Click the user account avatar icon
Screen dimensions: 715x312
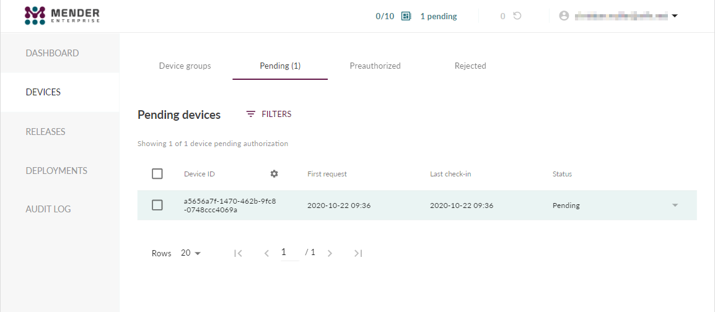click(x=564, y=16)
